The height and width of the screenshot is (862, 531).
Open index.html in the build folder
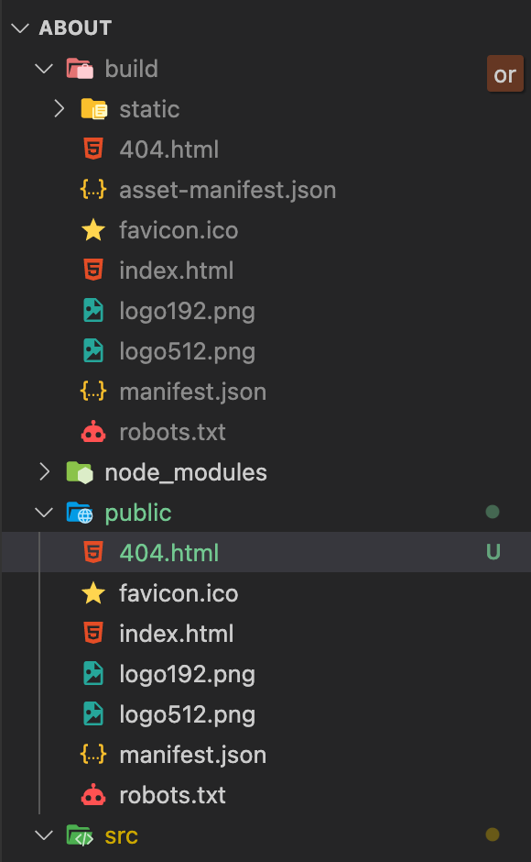tap(177, 271)
